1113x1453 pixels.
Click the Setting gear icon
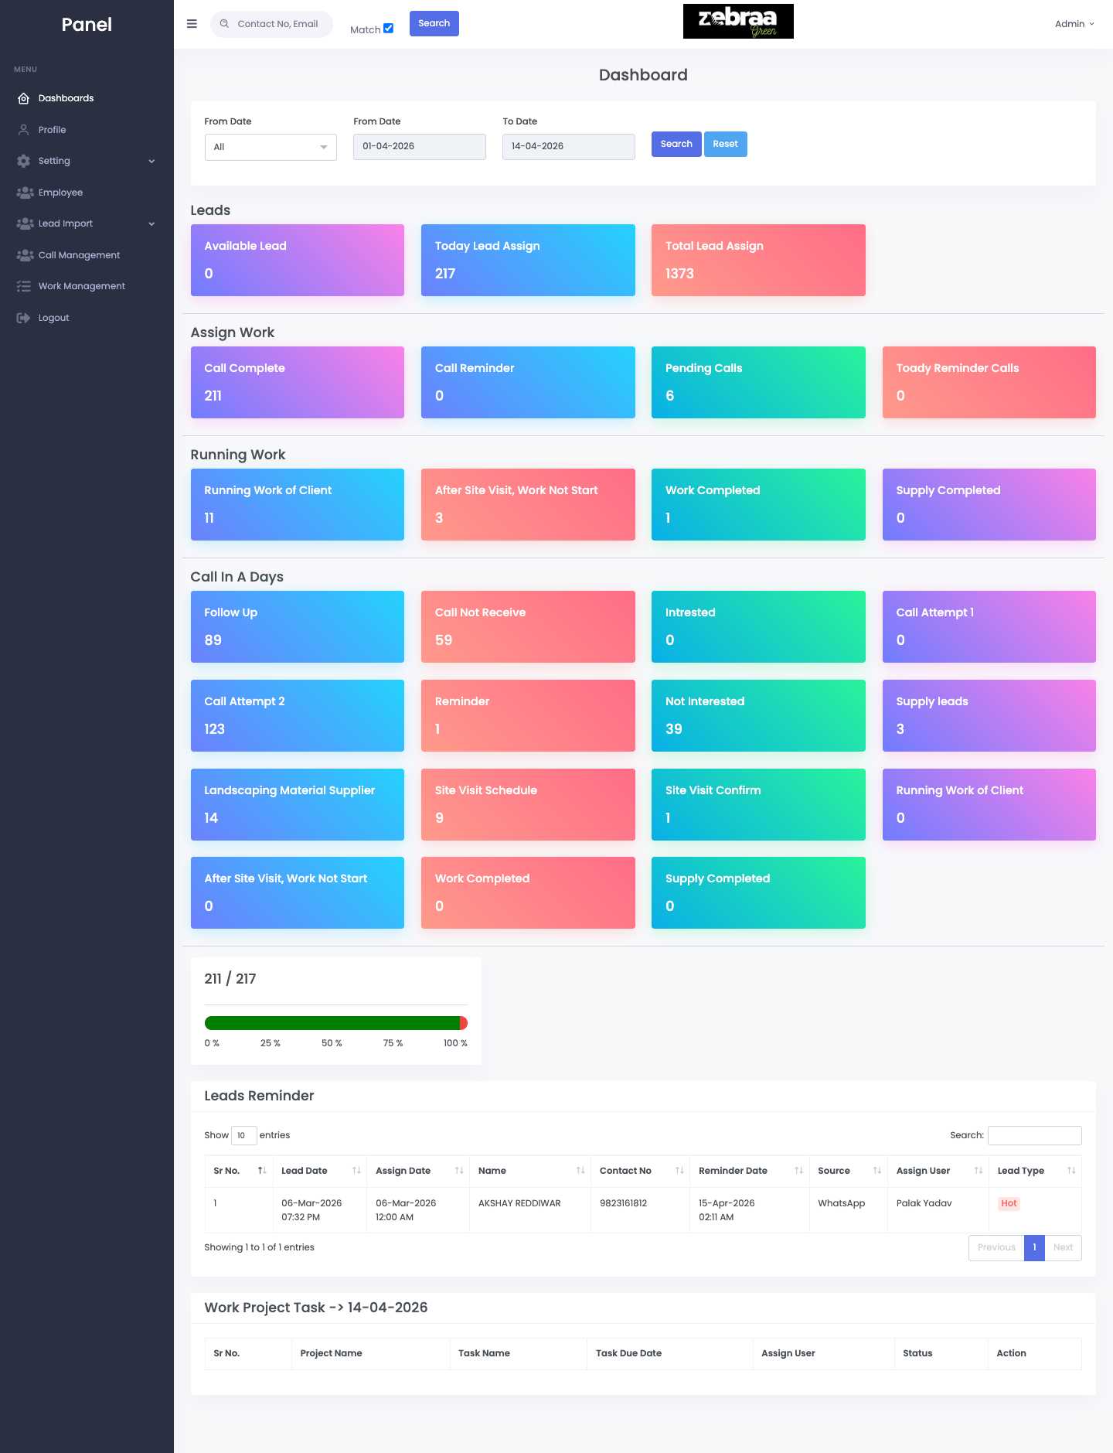point(24,161)
